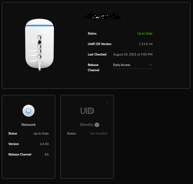This screenshot has height=184, width=193.
Task: Click the UniFi OS Version label
Action: click(99, 44)
